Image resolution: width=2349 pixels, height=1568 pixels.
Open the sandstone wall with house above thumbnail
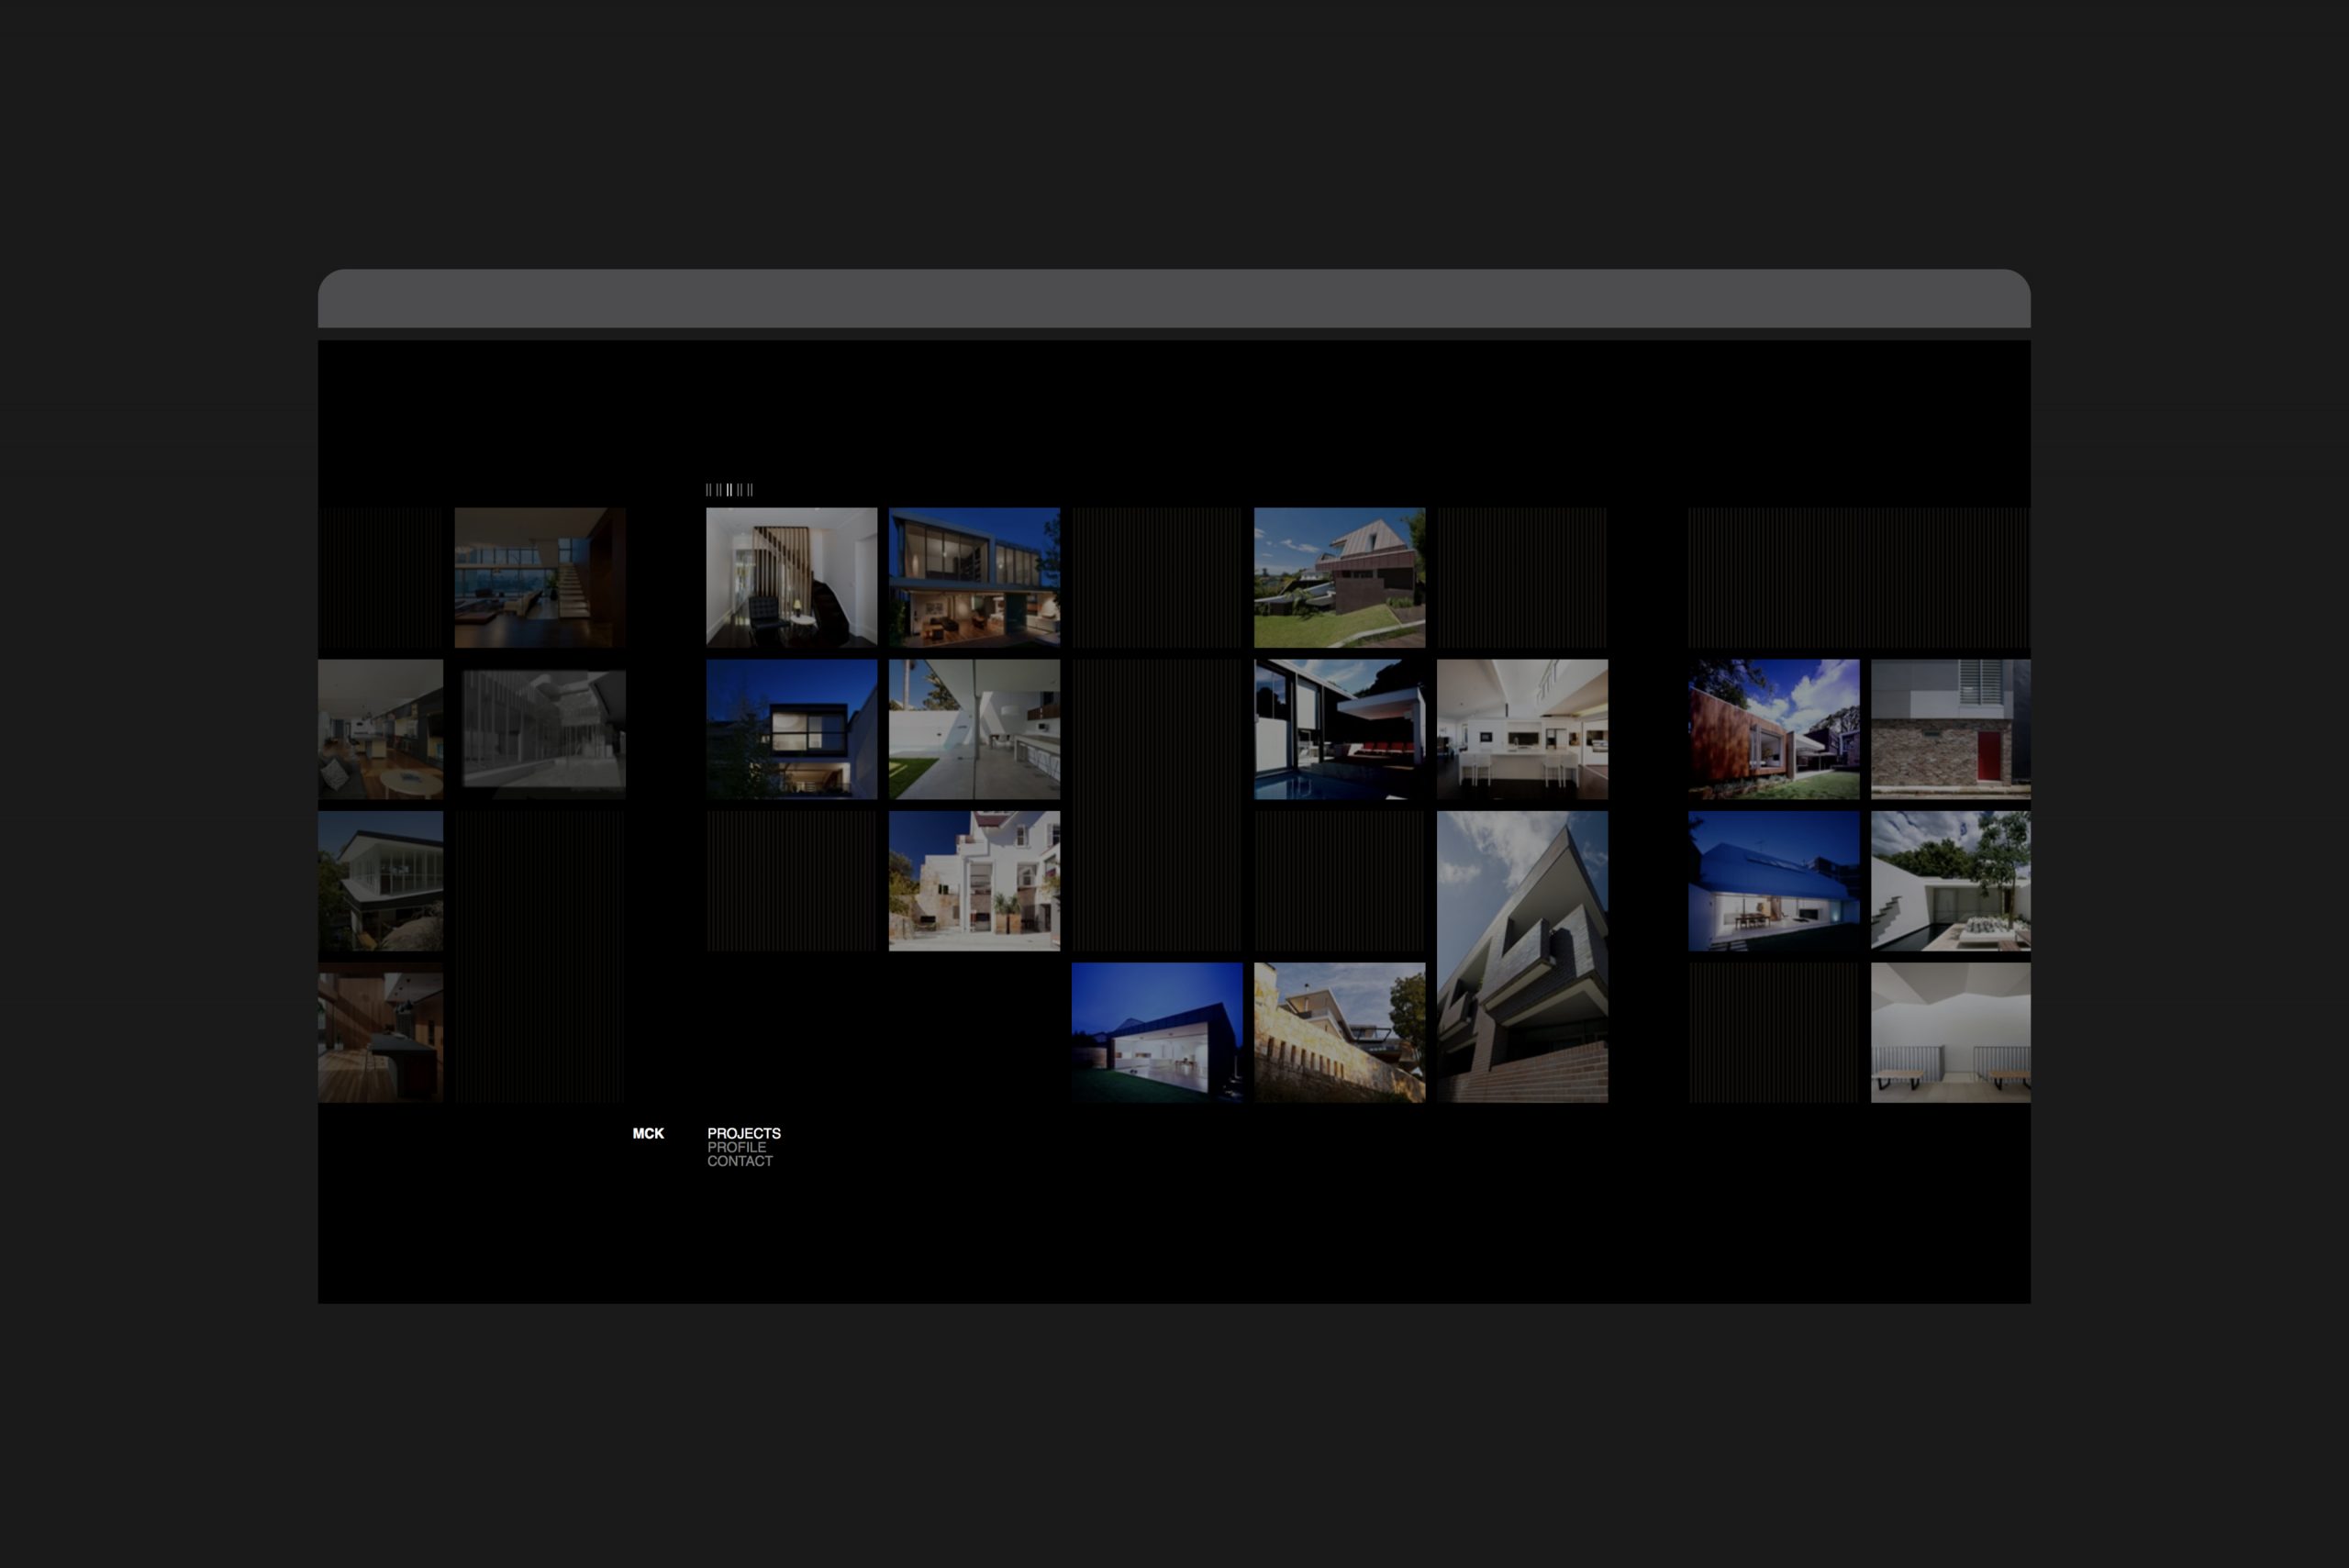coord(1339,1033)
